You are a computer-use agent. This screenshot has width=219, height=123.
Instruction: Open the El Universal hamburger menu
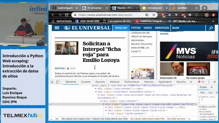click(57, 28)
